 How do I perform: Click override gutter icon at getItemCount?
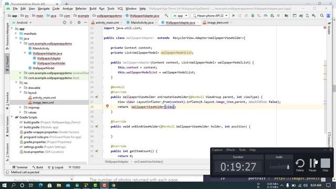[97, 151]
